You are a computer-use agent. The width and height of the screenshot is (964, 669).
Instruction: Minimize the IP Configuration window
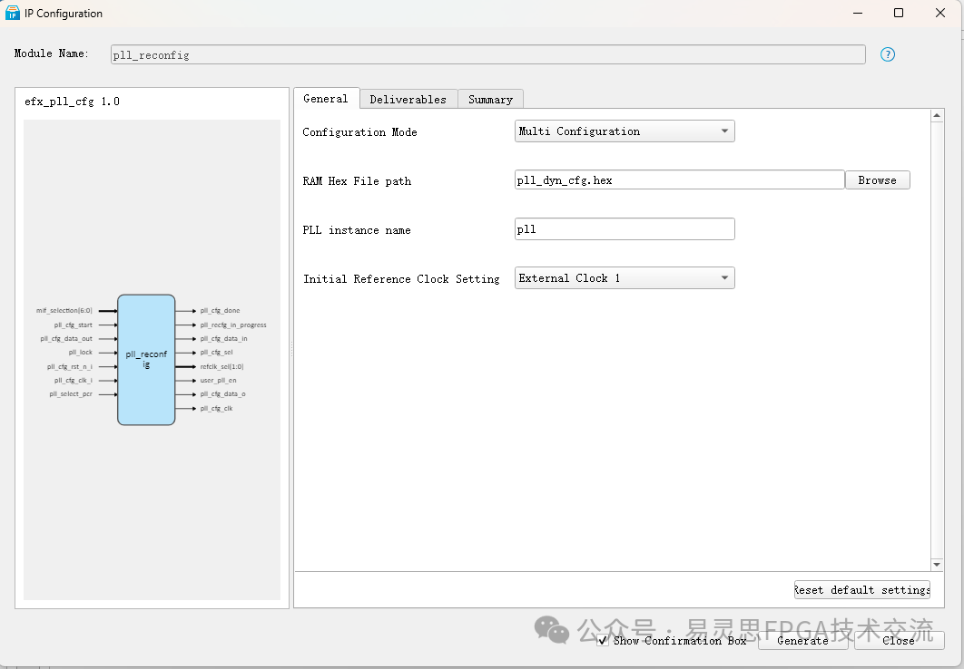tap(856, 13)
